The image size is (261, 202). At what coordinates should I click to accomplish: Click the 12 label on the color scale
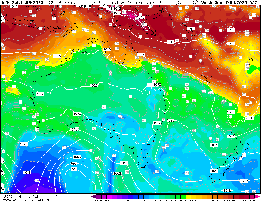(133, 200)
